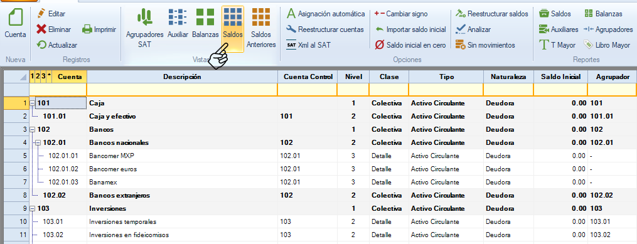Image resolution: width=637 pixels, height=244 pixels.
Task: Print the list with Imprimir
Action: click(x=99, y=29)
